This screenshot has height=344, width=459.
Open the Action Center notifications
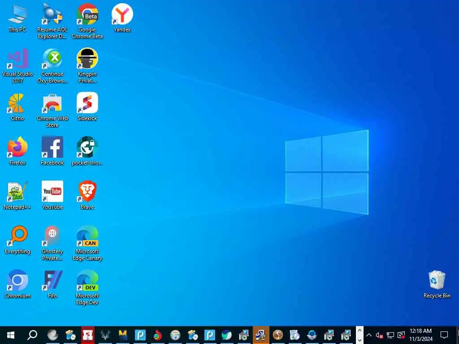444,335
